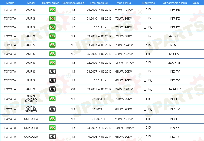Click petrol icon in Auris 1ZR-FE 91kW row
Screen dimensions: 204x141
pyautogui.click(x=52, y=45)
